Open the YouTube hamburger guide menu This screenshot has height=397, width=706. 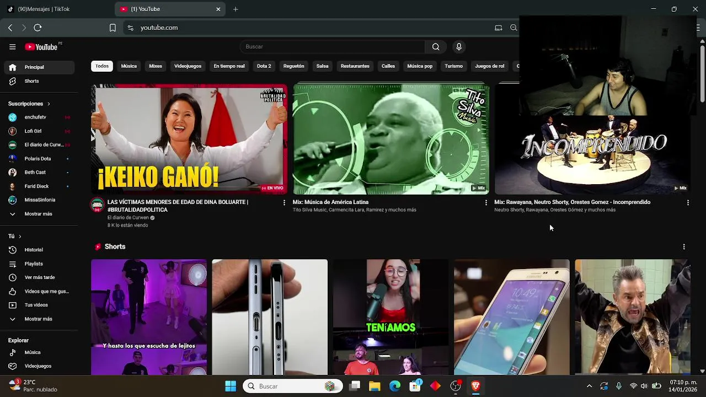(12, 47)
